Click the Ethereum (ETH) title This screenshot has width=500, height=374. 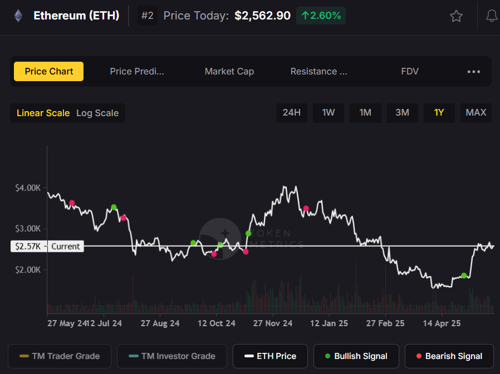tap(76, 16)
